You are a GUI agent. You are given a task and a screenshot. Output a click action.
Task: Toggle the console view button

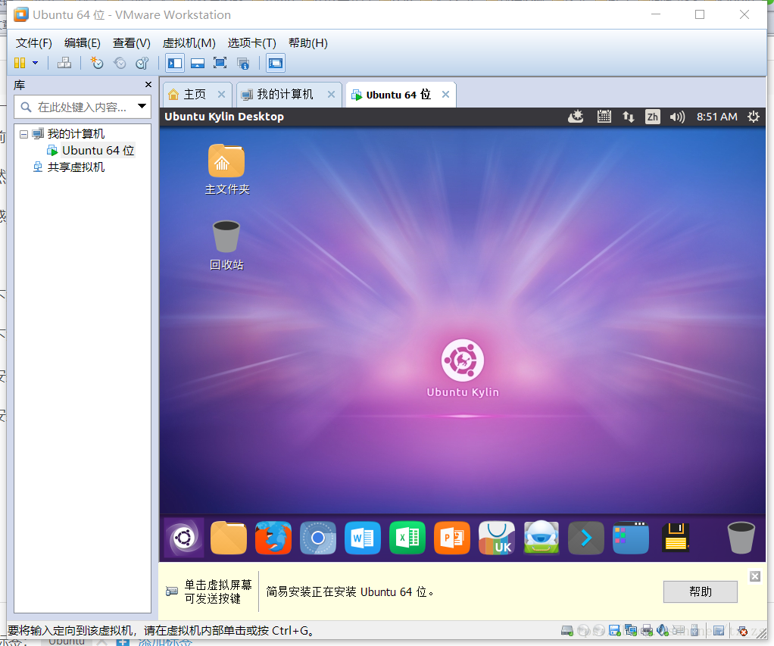click(x=276, y=63)
